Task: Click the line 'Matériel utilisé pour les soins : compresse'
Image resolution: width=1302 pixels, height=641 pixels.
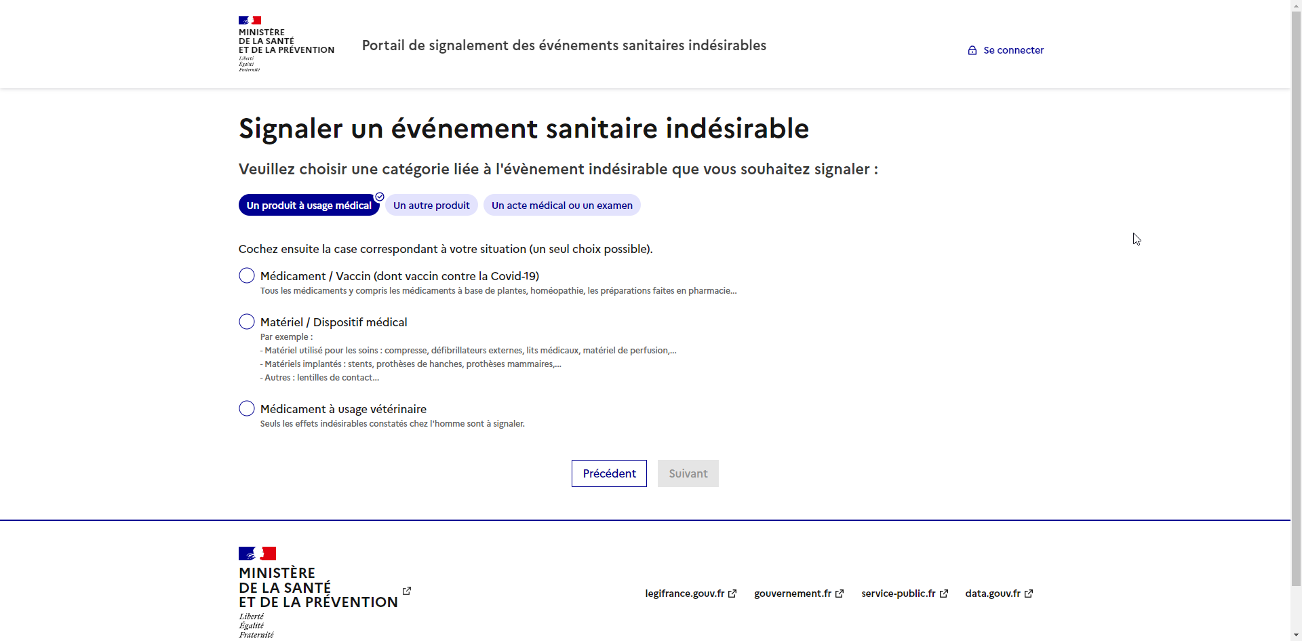Action: 469,351
